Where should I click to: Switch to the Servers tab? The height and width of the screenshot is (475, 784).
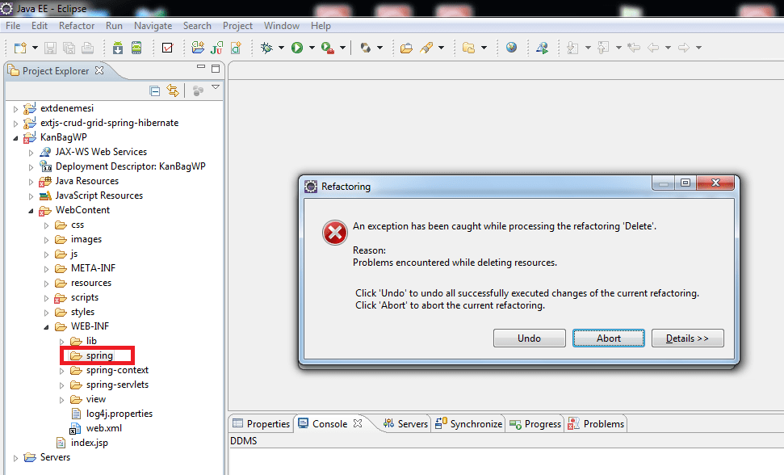click(x=411, y=423)
